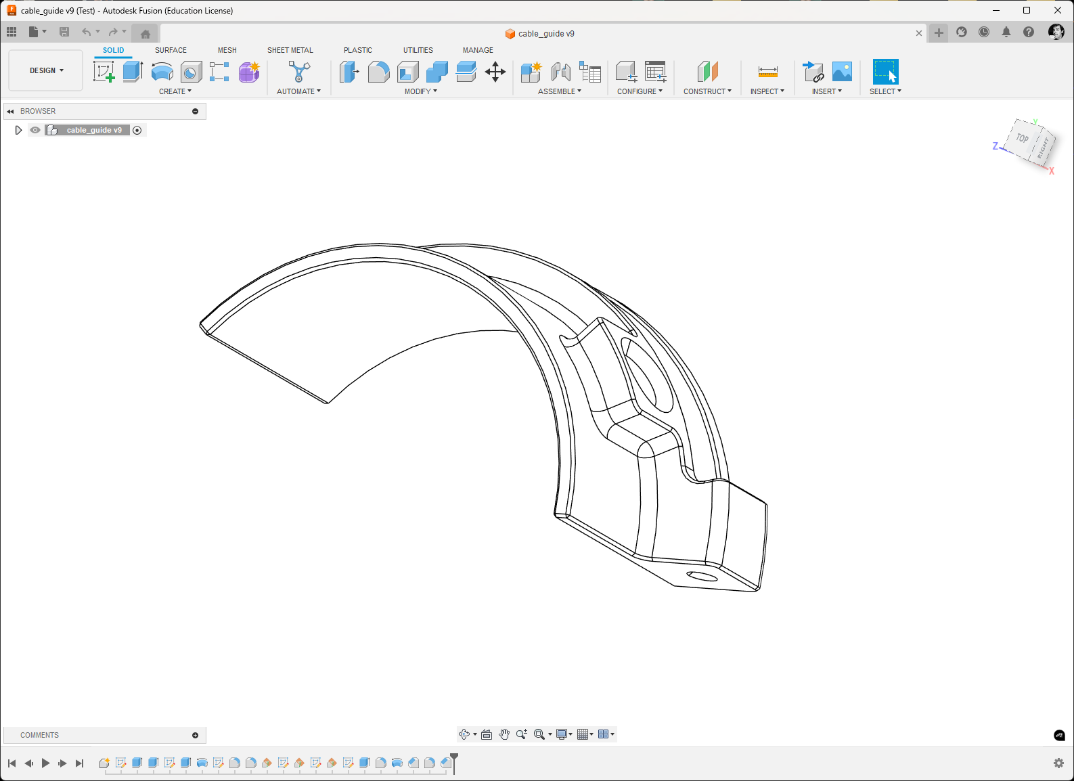The width and height of the screenshot is (1074, 781).
Task: Select the Shell tool
Action: (407, 71)
